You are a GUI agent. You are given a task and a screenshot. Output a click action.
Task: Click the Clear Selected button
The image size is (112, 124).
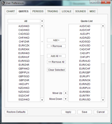(x=56, y=70)
